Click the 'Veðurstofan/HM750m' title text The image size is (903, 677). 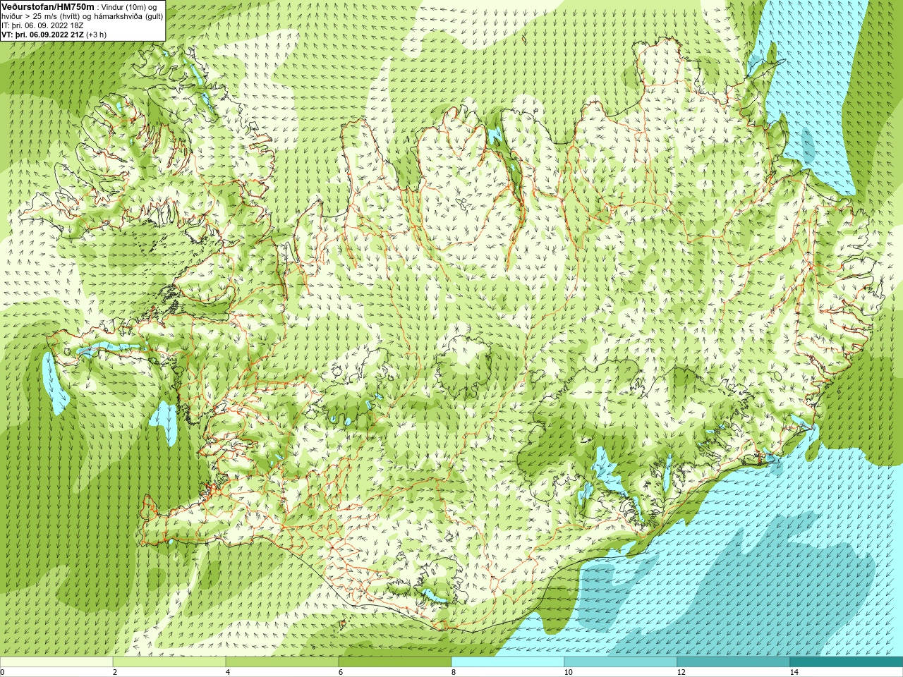coord(47,6)
